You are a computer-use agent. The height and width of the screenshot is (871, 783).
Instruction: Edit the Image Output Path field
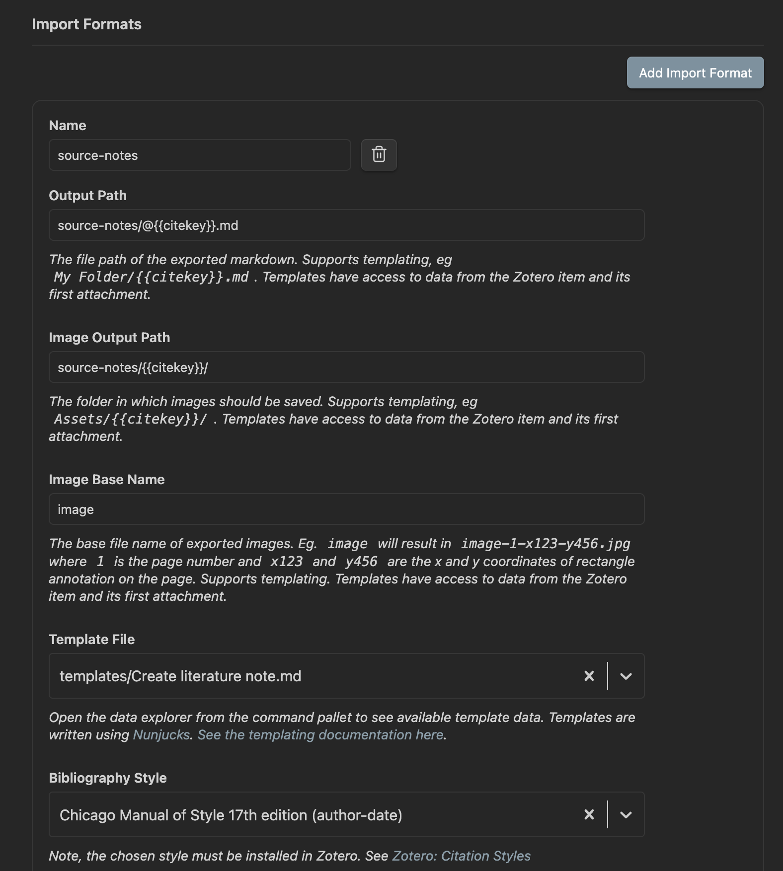(346, 367)
